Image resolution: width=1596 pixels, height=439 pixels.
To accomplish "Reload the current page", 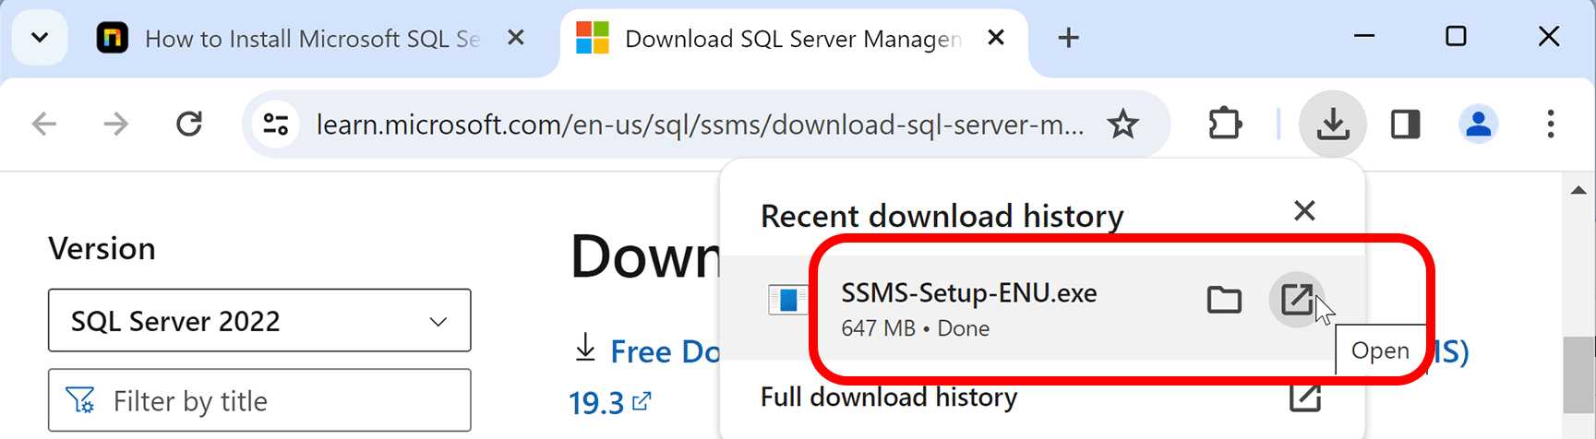I will [189, 124].
